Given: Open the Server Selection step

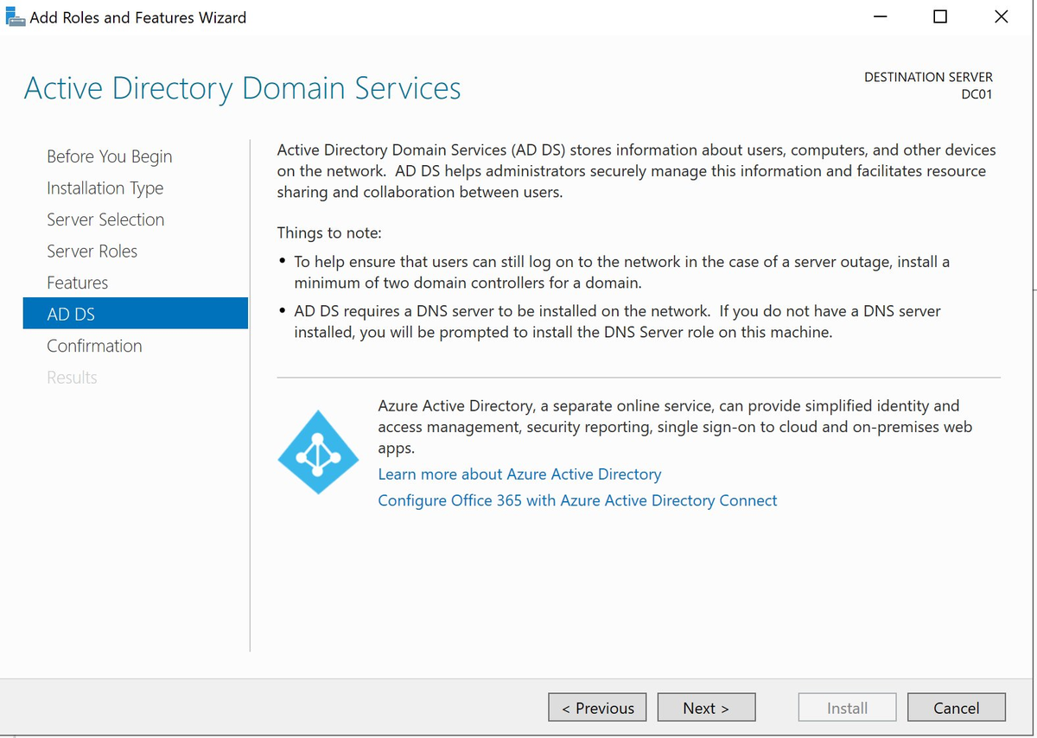Looking at the screenshot, I should [x=105, y=219].
